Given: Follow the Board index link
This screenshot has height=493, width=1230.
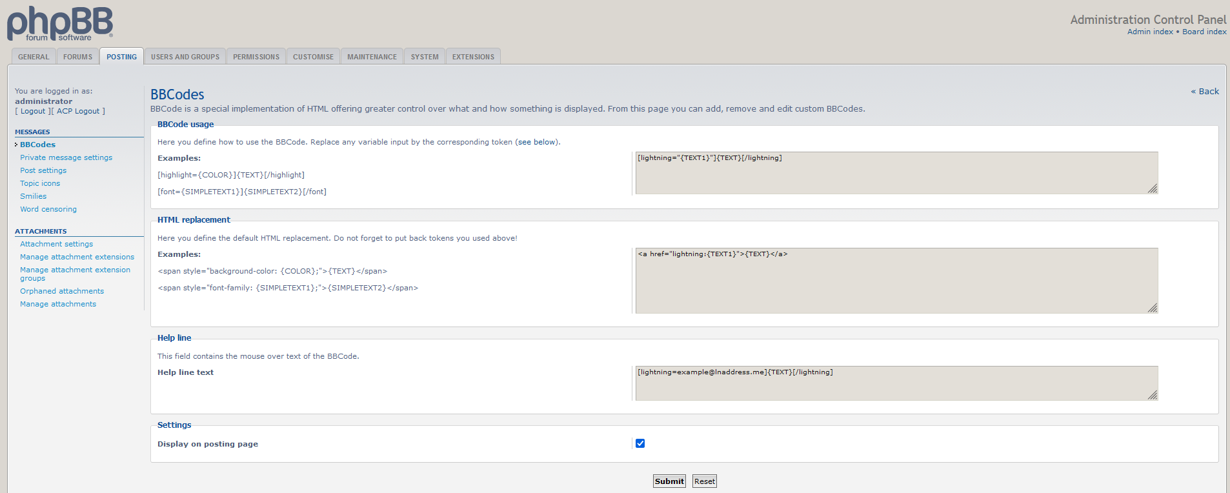Looking at the screenshot, I should pos(1204,32).
